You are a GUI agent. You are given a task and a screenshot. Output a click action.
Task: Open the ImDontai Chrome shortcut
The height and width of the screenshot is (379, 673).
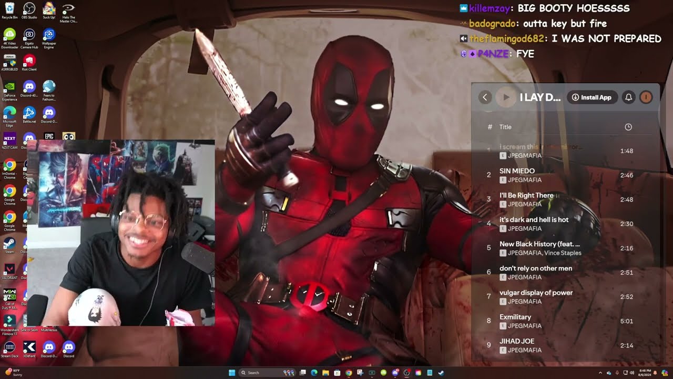point(9,168)
